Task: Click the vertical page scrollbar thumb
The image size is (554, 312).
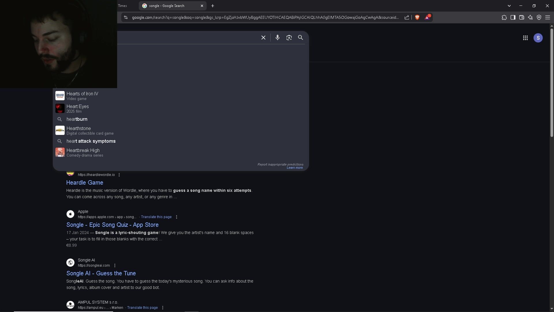Action: [x=551, y=82]
